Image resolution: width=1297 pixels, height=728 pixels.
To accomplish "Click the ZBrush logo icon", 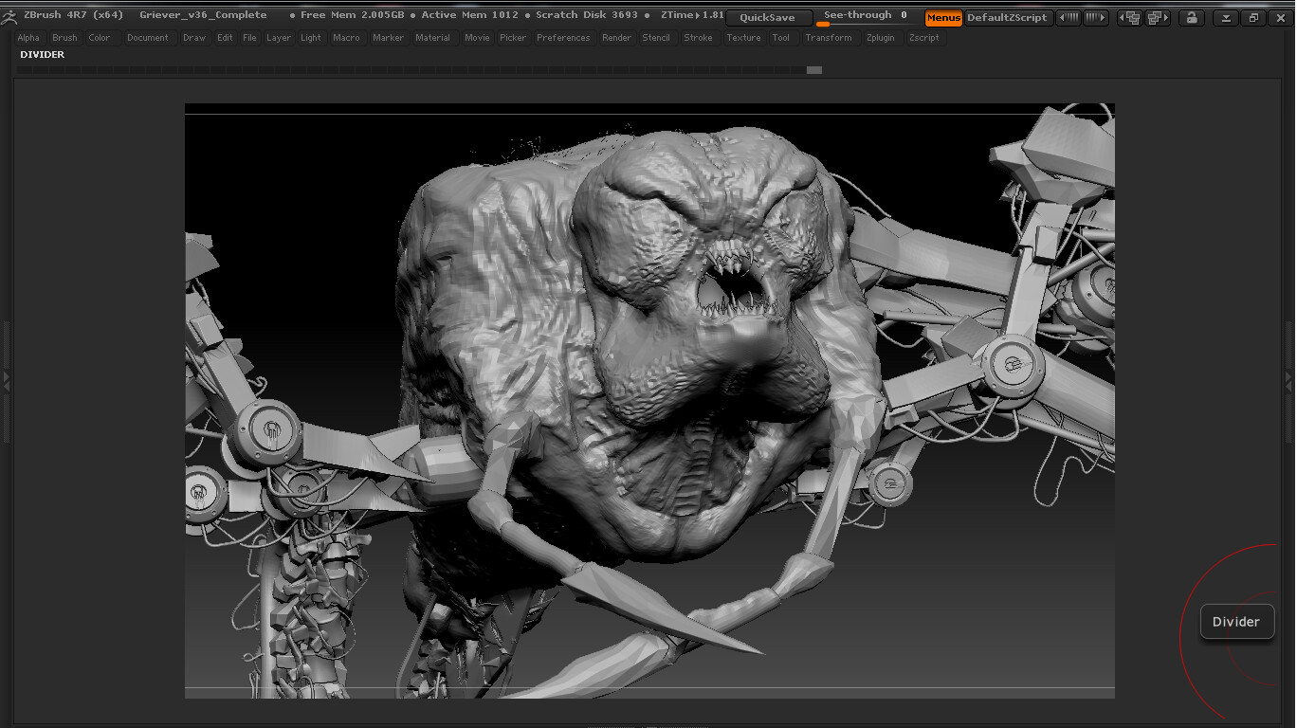I will (x=10, y=15).
